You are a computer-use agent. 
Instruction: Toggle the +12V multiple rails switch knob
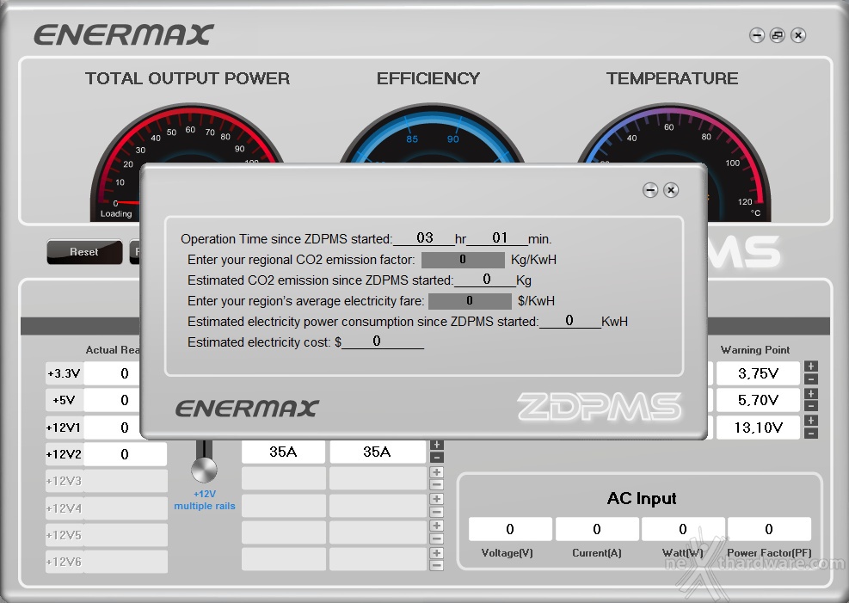(x=204, y=470)
